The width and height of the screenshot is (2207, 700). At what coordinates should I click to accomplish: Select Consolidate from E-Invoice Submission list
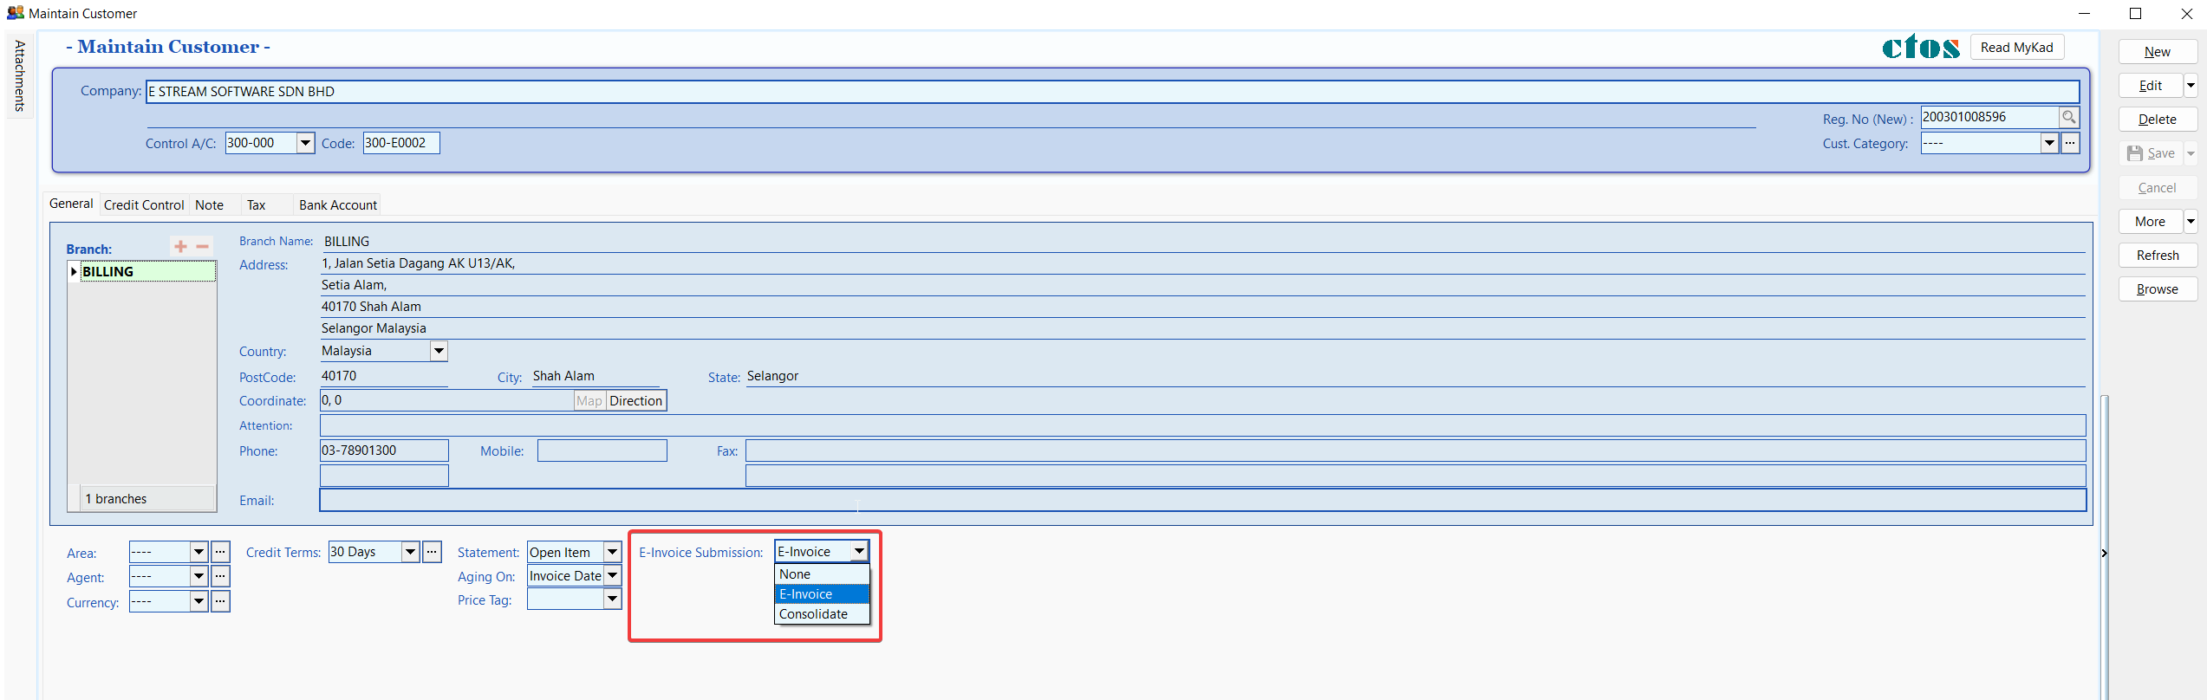tap(813, 614)
